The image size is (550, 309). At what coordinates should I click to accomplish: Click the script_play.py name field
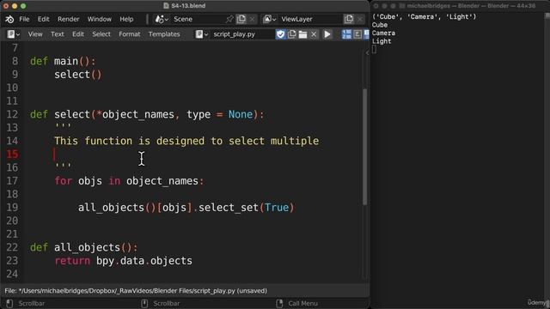[242, 34]
